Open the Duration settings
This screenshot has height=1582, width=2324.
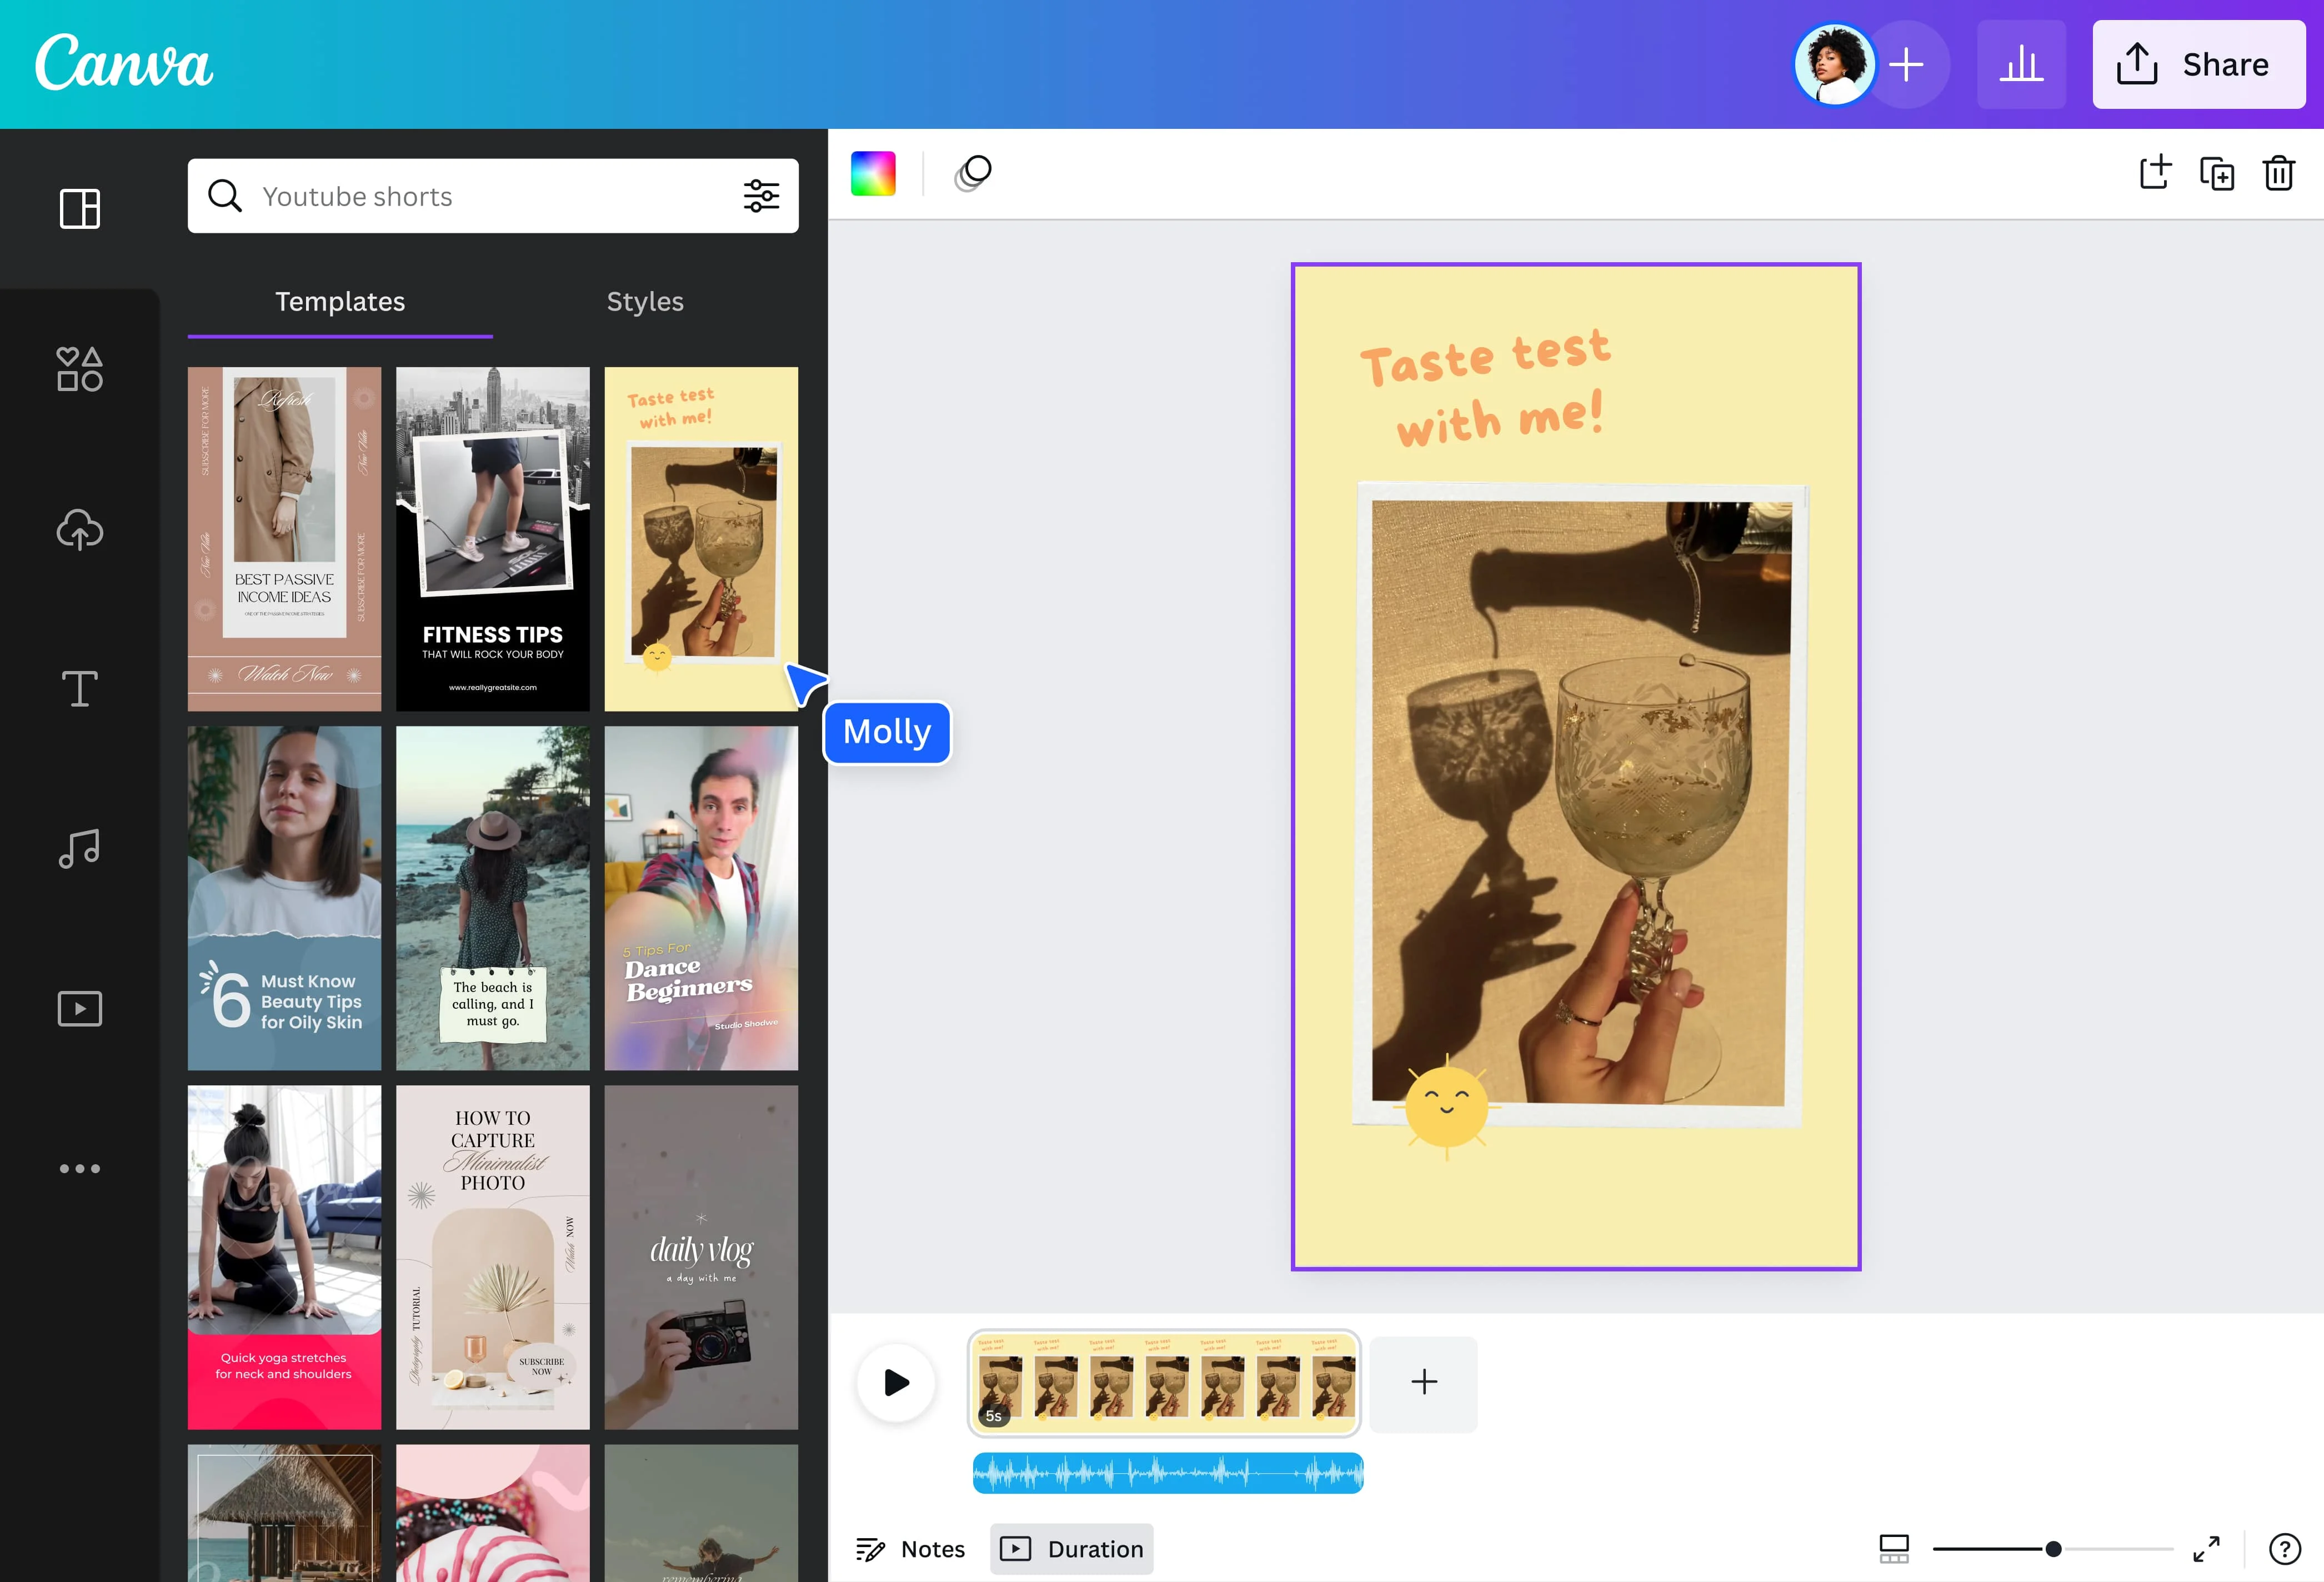1071,1548
